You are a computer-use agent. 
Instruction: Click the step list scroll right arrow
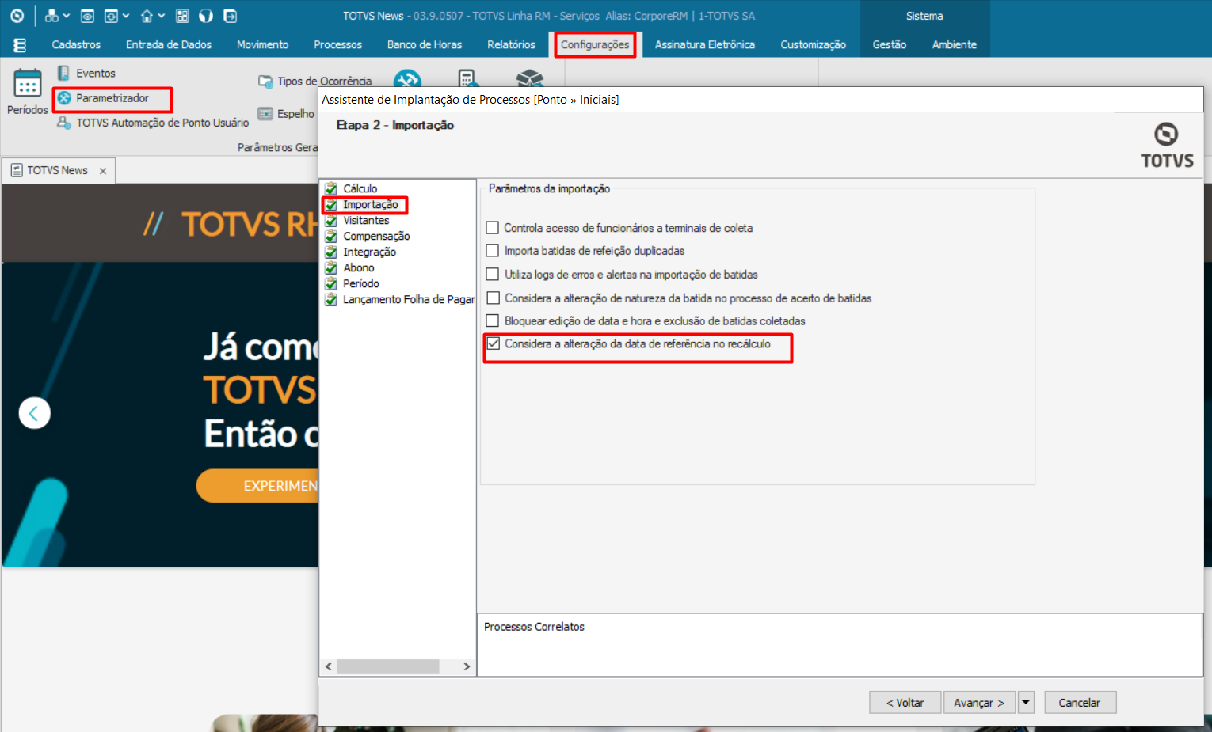(x=467, y=667)
